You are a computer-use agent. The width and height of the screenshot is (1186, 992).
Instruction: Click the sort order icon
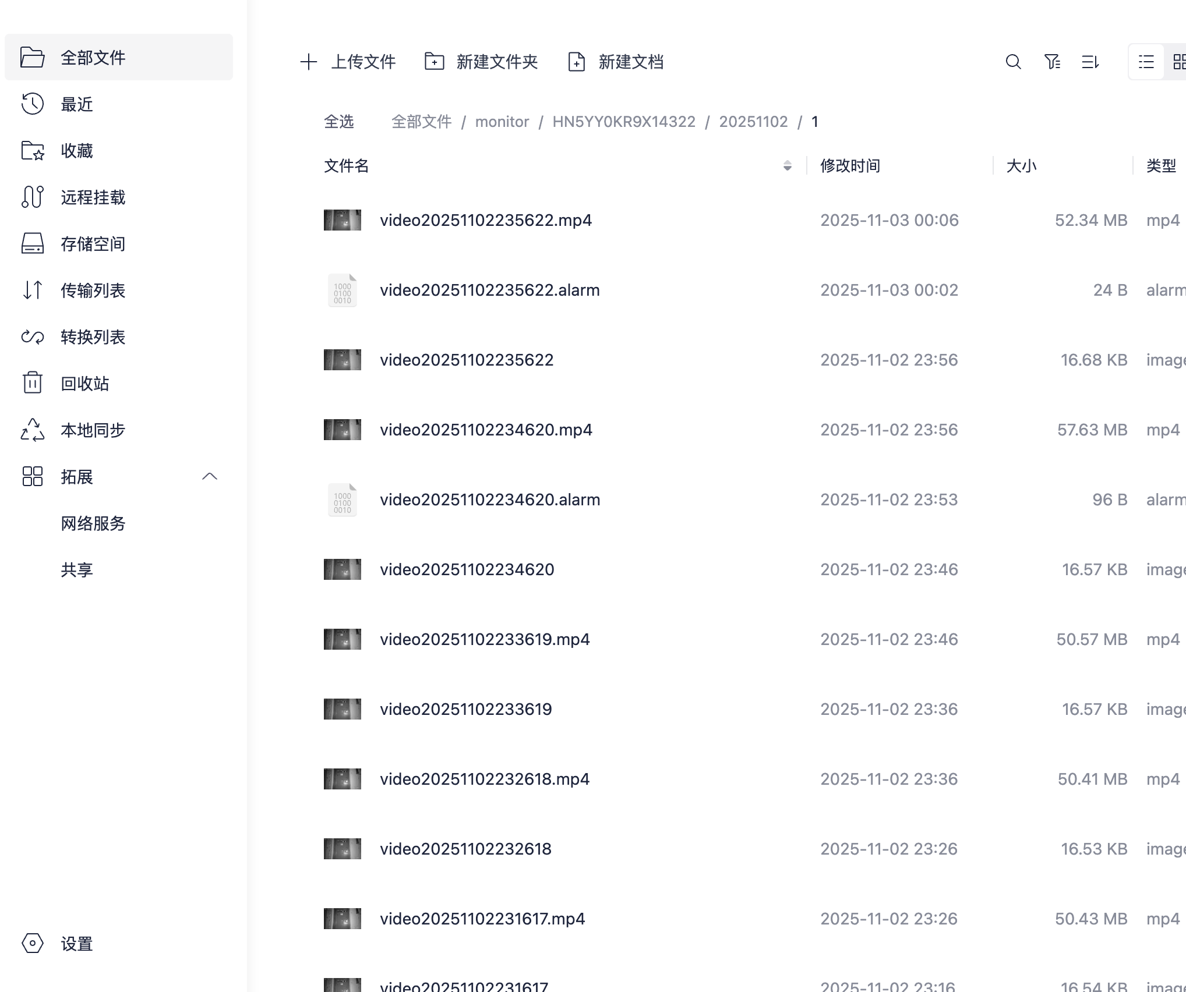click(1090, 62)
